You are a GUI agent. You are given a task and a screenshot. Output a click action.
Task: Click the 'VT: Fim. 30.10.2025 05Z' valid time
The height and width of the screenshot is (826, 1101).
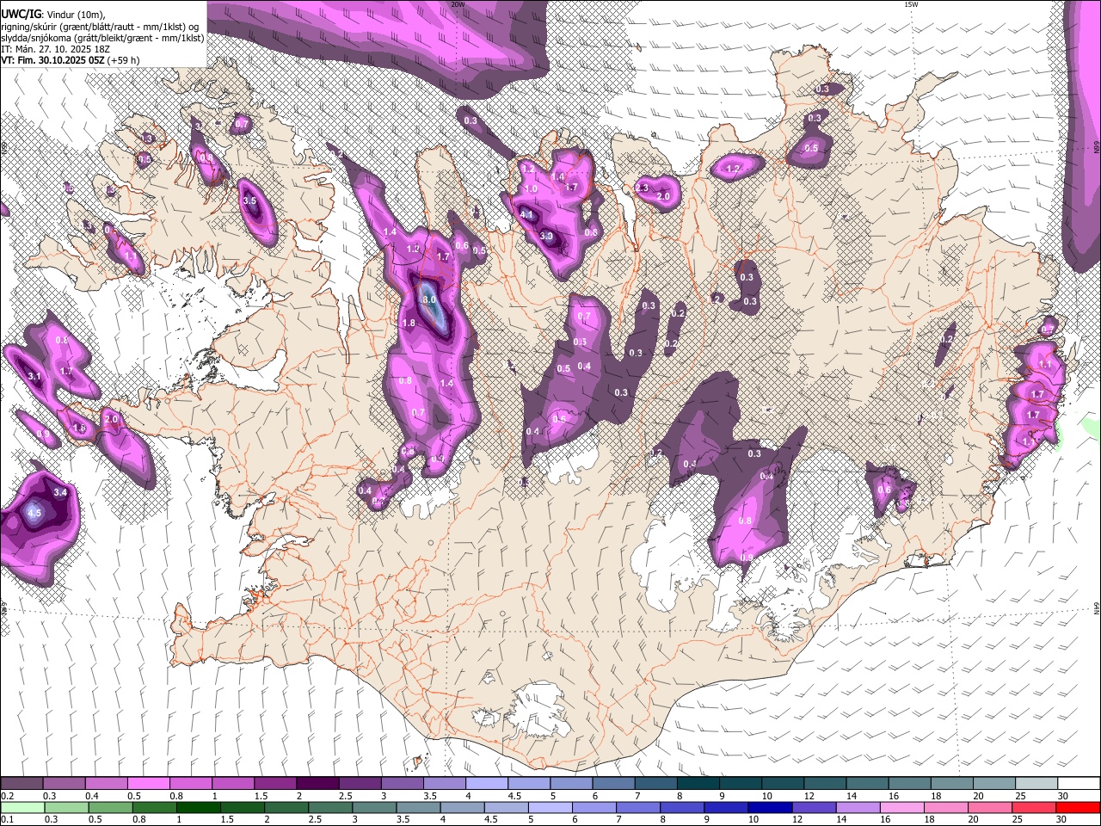52,60
